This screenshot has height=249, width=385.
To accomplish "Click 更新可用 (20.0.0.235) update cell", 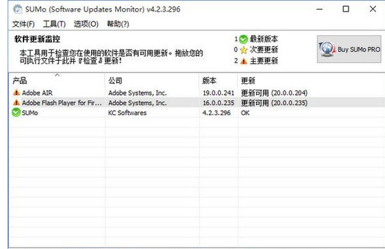I will pos(274,103).
